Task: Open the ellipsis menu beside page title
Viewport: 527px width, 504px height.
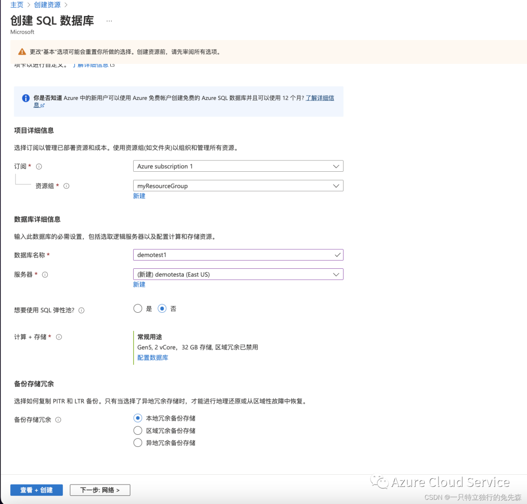Action: point(109,21)
